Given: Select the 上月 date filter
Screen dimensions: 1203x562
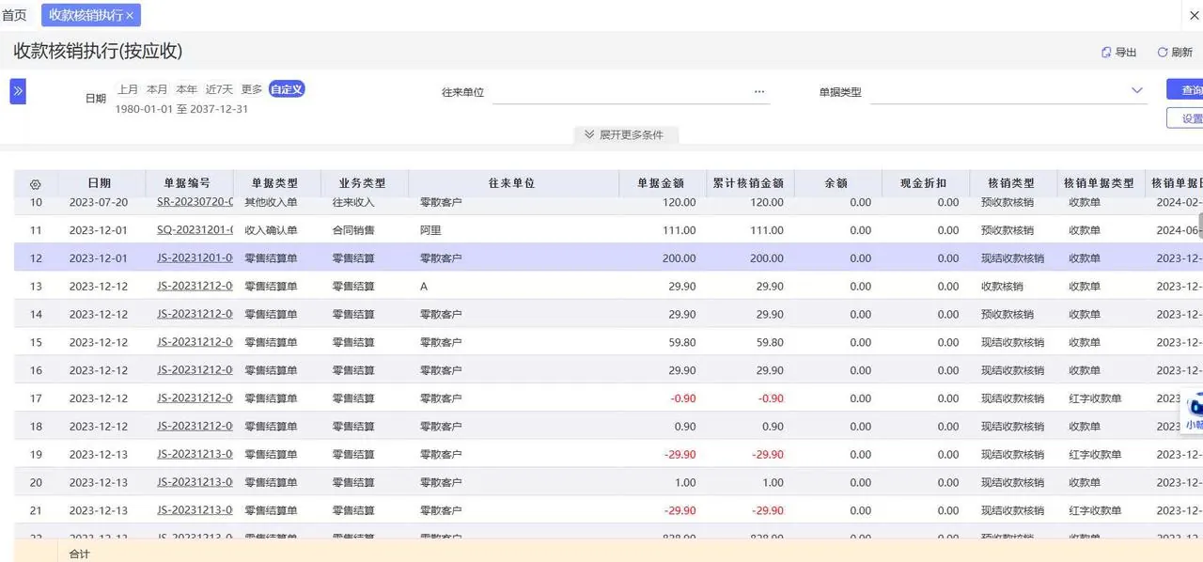Looking at the screenshot, I should (128, 89).
